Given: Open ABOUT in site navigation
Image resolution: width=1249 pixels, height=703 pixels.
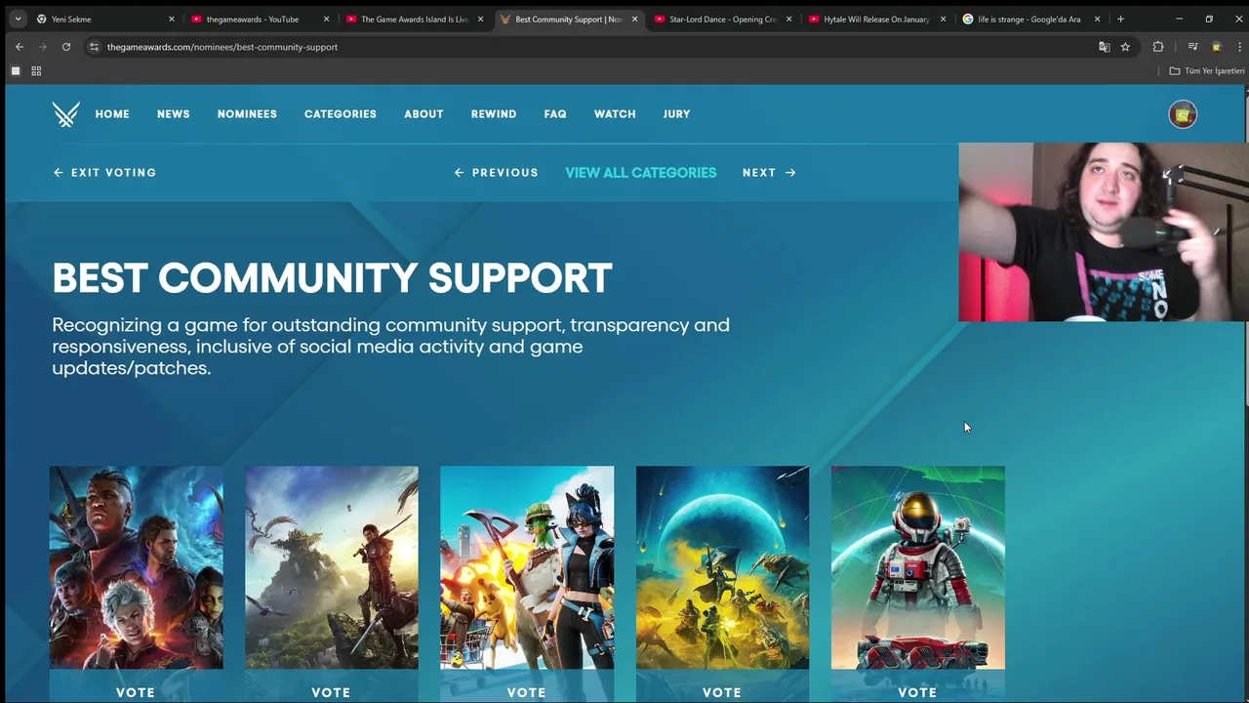Looking at the screenshot, I should tap(423, 114).
